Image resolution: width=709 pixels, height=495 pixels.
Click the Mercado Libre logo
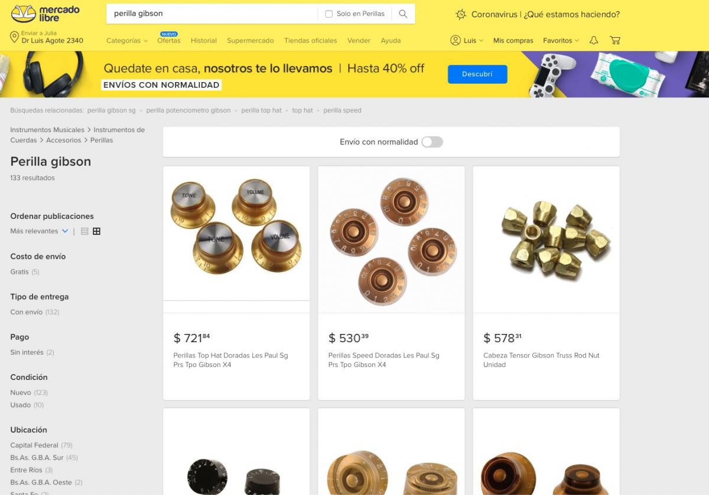[45, 14]
